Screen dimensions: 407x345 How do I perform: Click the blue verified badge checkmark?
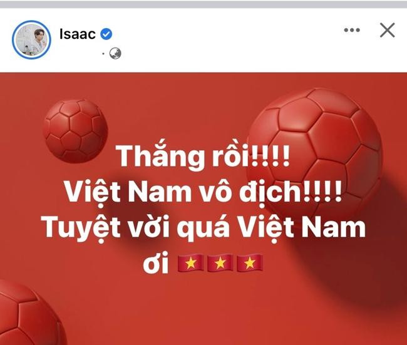coord(106,34)
